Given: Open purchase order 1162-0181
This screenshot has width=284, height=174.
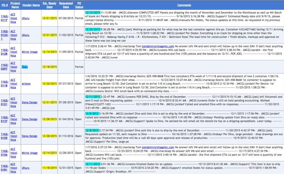Looking at the screenshot, I should click(x=4, y=168).
